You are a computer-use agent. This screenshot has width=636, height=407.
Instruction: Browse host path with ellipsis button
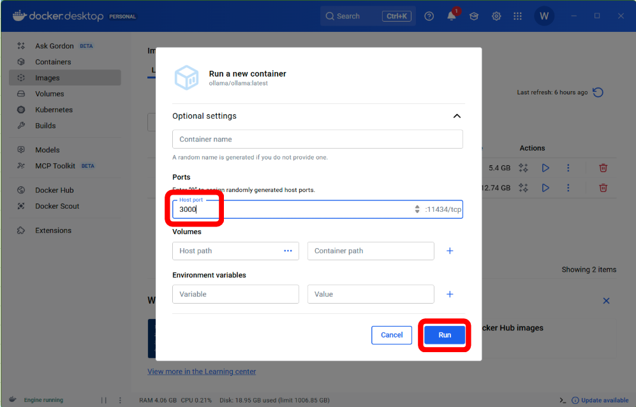(x=288, y=251)
